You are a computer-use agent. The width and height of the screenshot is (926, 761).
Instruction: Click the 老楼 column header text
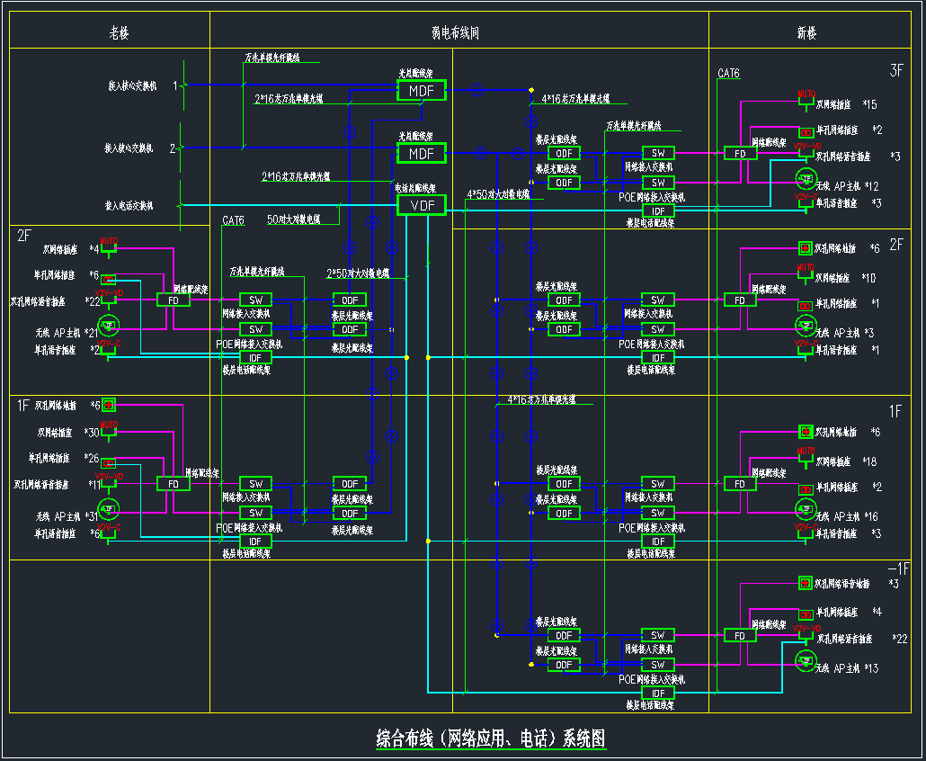tap(119, 33)
